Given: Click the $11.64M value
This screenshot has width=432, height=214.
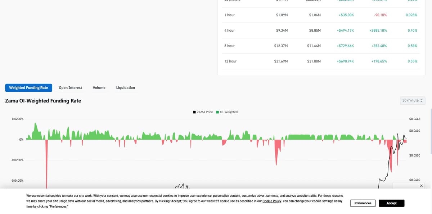Looking at the screenshot, I should 314,46.
